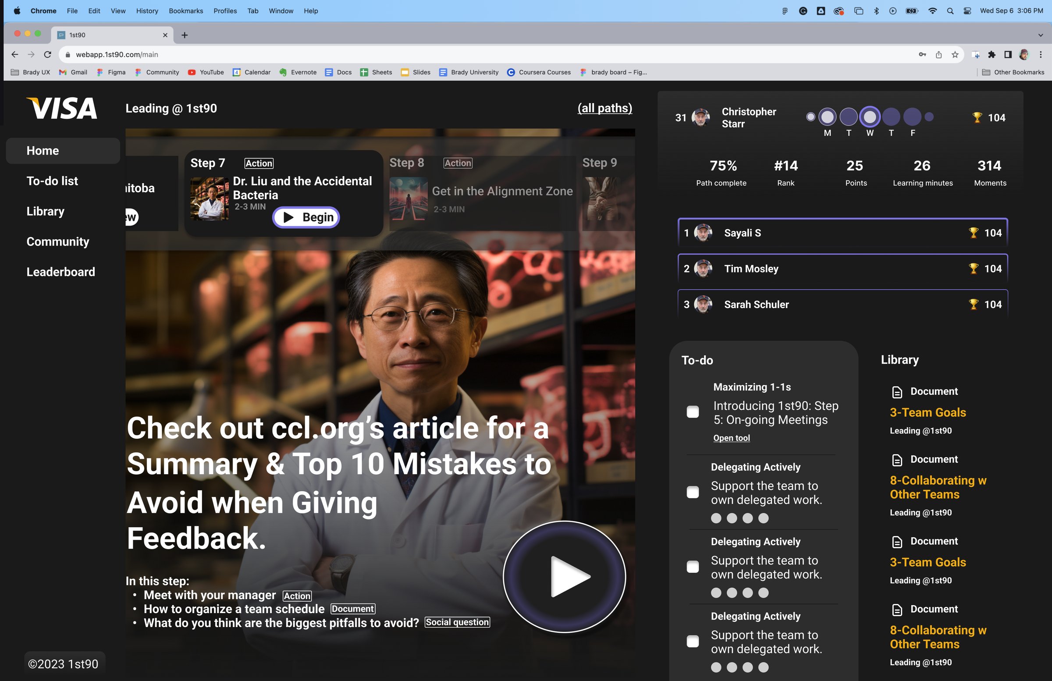The width and height of the screenshot is (1052, 681).
Task: Open the Coursera Courses bookmark
Action: tap(539, 72)
